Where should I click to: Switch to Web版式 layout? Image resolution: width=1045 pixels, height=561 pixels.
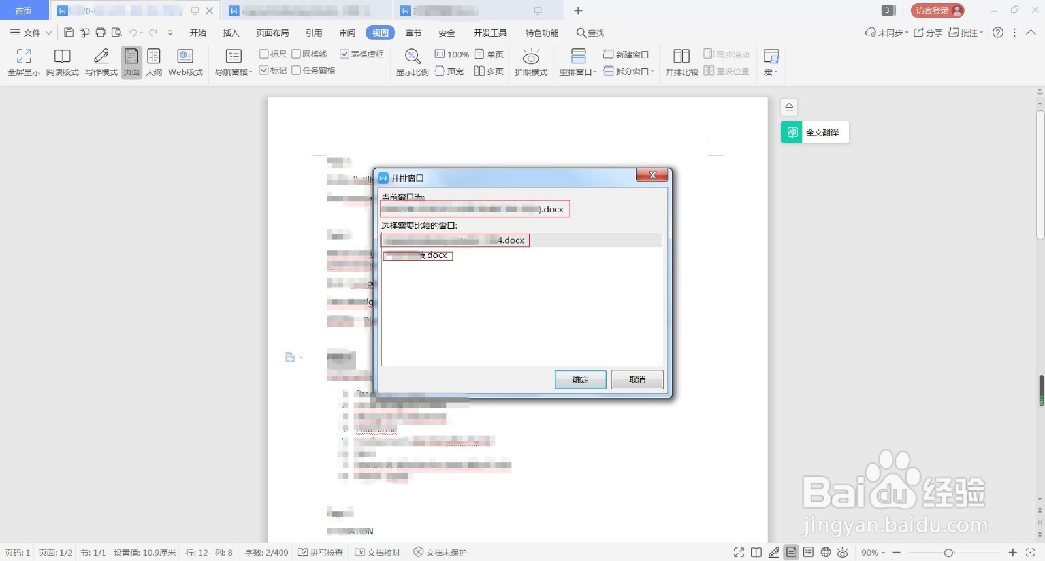(x=185, y=63)
